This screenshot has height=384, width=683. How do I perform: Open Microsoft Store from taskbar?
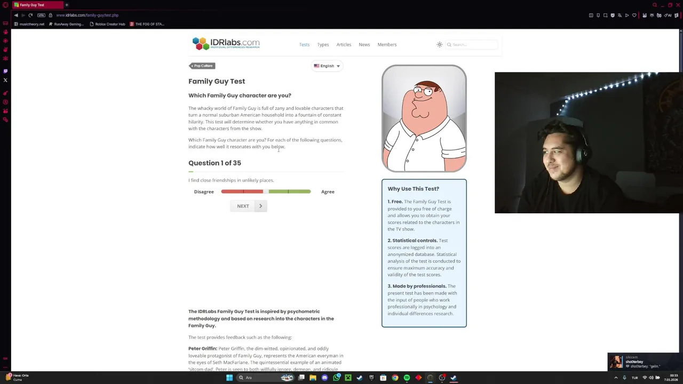click(x=383, y=378)
